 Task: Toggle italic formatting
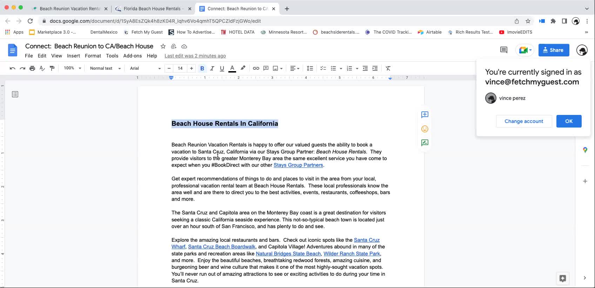point(212,68)
